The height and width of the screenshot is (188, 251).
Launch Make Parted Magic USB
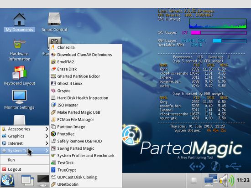pyautogui.click(x=86, y=112)
